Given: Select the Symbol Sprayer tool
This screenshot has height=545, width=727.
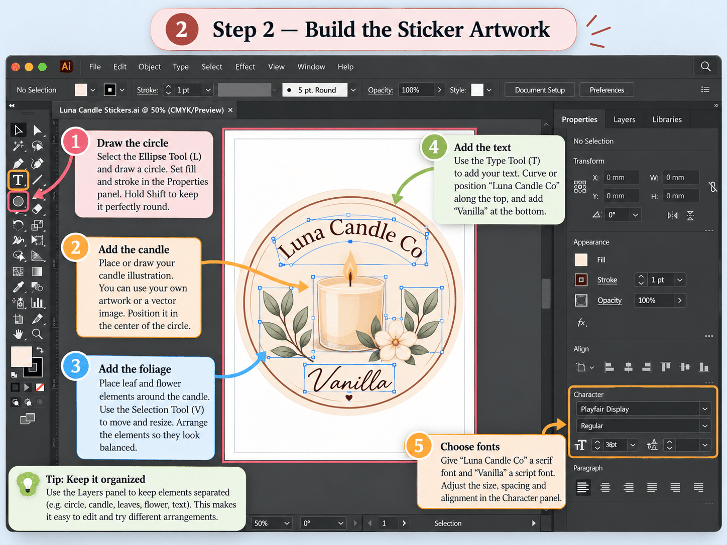Looking at the screenshot, I should click(x=18, y=303).
